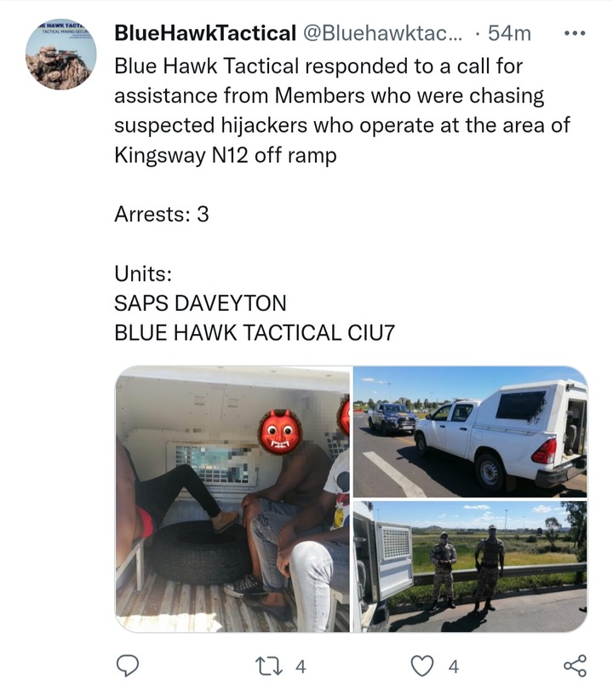This screenshot has width=613, height=690.
Task: Like the tweet with the heart icon
Action: click(x=421, y=666)
